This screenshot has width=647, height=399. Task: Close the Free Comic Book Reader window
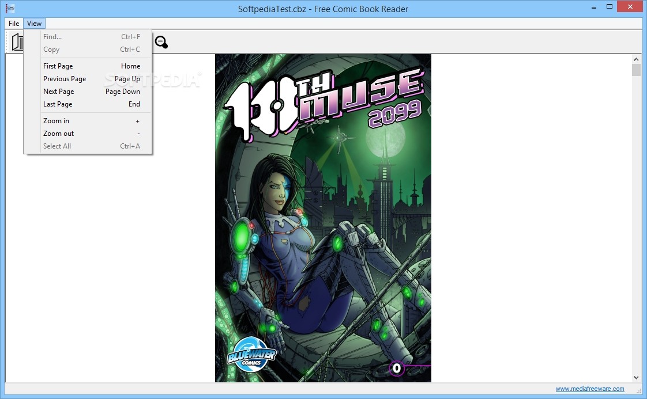tap(630, 6)
